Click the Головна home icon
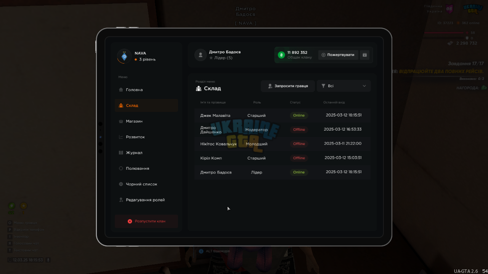 (121, 90)
